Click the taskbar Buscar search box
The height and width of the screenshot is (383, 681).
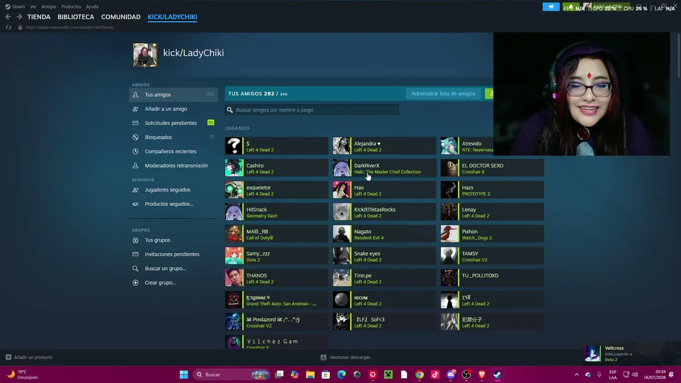point(232,374)
